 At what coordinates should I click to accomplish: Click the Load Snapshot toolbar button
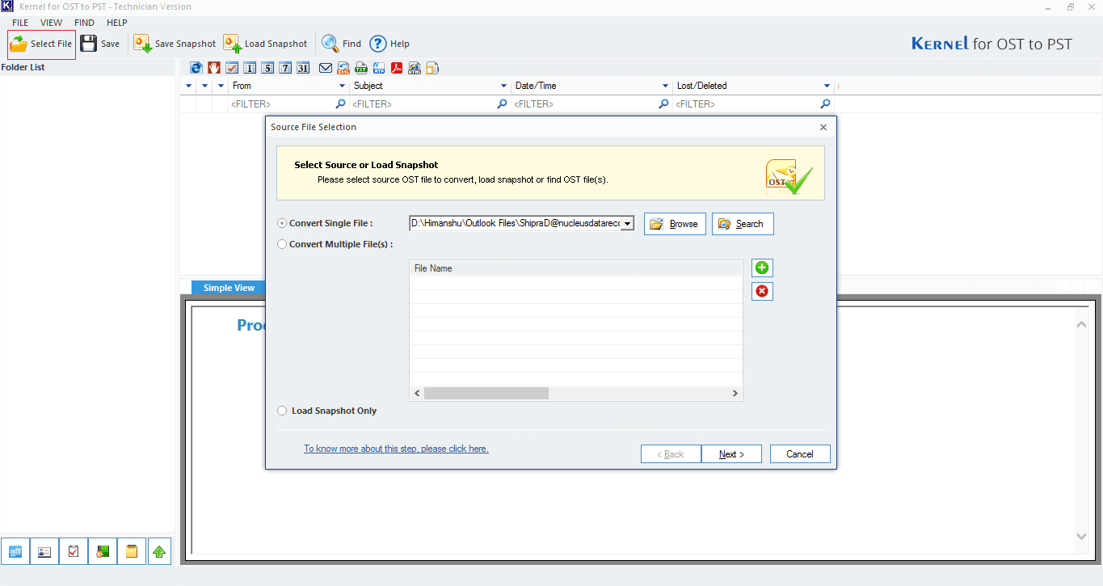coord(266,44)
